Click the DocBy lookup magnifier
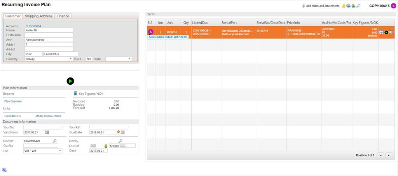This screenshot has width=398, height=176. click(121, 141)
